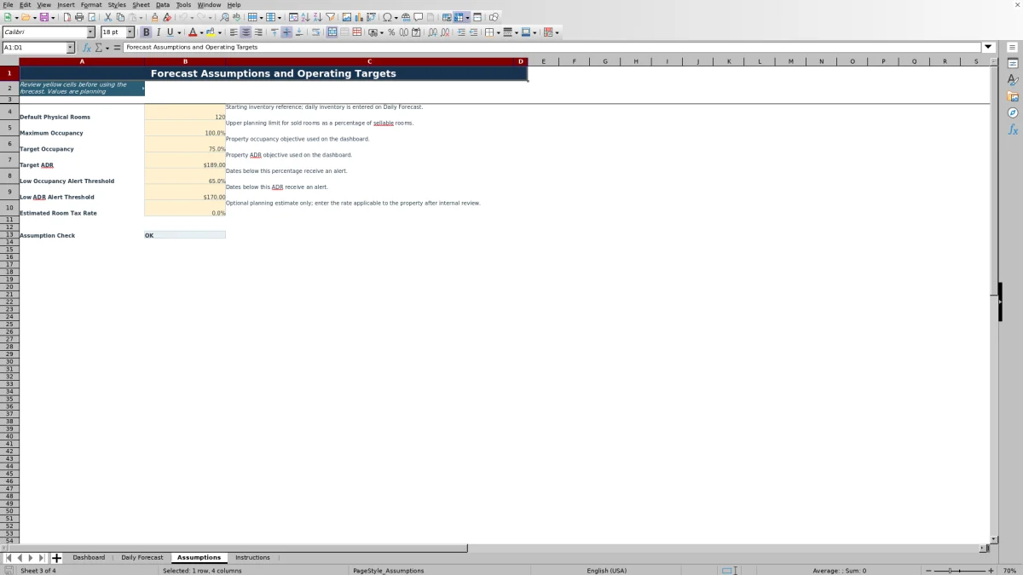Image resolution: width=1023 pixels, height=575 pixels.
Task: Click the Clone Formatting paintbrush icon
Action: (154, 17)
